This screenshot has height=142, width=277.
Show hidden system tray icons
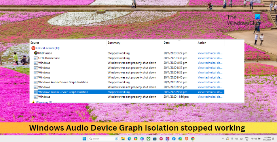(x=223, y=139)
